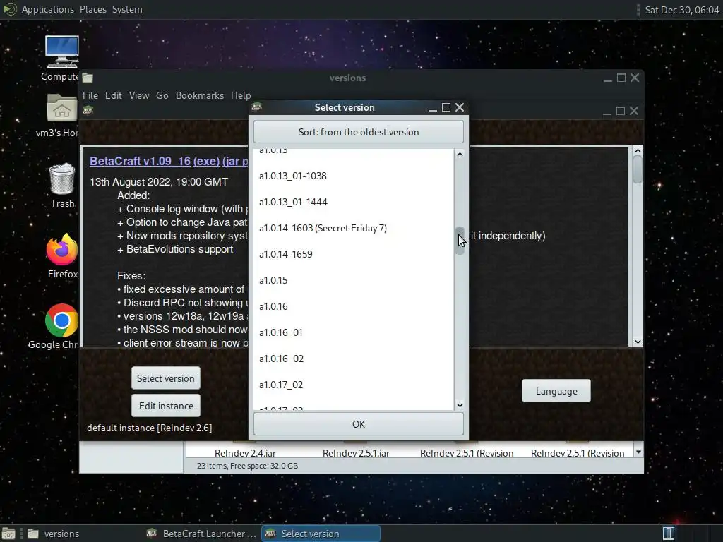The width and height of the screenshot is (723, 542).
Task: Select version a1.0.16_01
Action: [353, 333]
